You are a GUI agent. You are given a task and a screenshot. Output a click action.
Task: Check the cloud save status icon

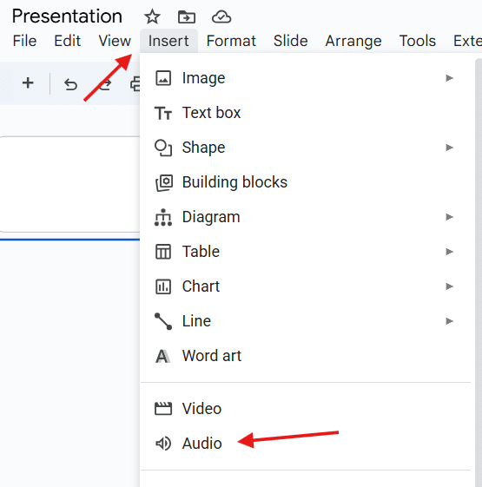[x=221, y=17]
